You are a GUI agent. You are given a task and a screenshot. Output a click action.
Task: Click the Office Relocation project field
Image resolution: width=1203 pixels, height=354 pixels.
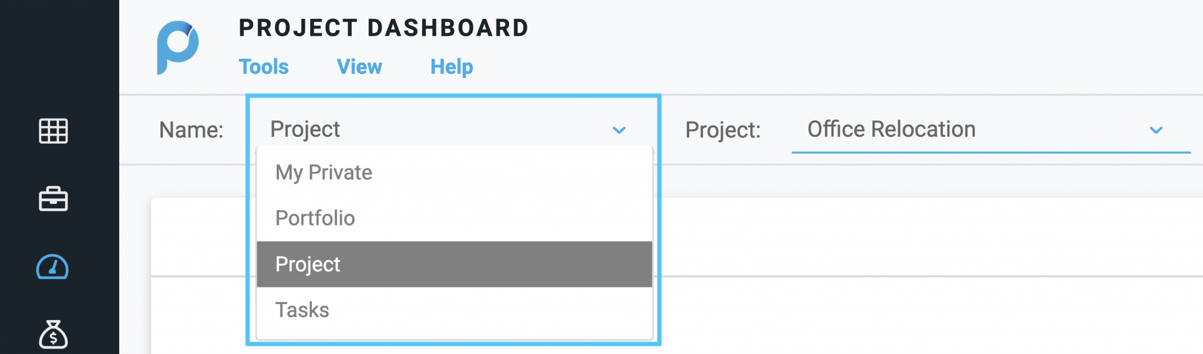(991, 130)
